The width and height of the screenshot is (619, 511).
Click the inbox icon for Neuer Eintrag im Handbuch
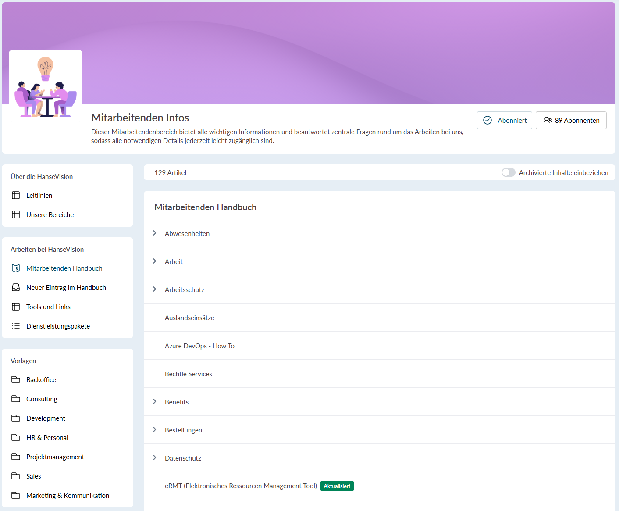[16, 287]
